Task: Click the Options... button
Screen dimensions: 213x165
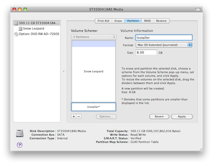Action: [x=106, y=117]
